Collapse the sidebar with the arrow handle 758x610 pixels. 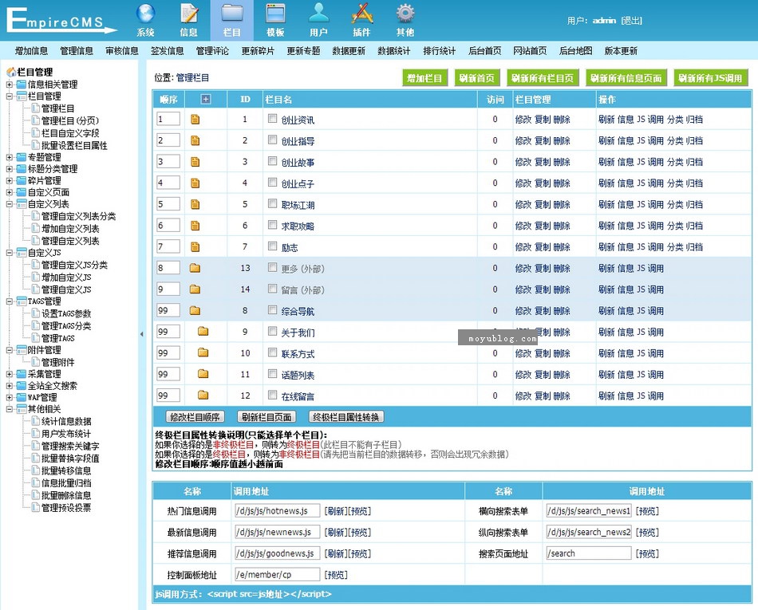coord(142,334)
